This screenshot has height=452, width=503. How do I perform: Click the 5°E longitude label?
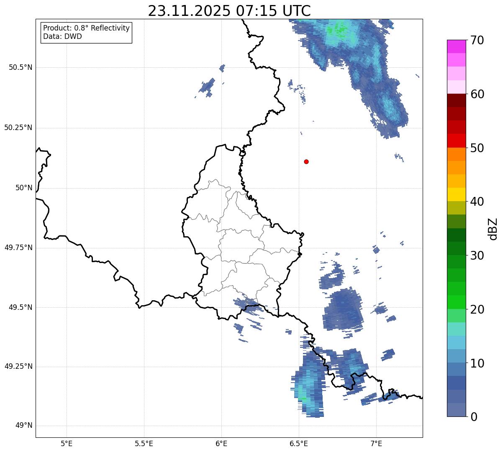(x=67, y=443)
